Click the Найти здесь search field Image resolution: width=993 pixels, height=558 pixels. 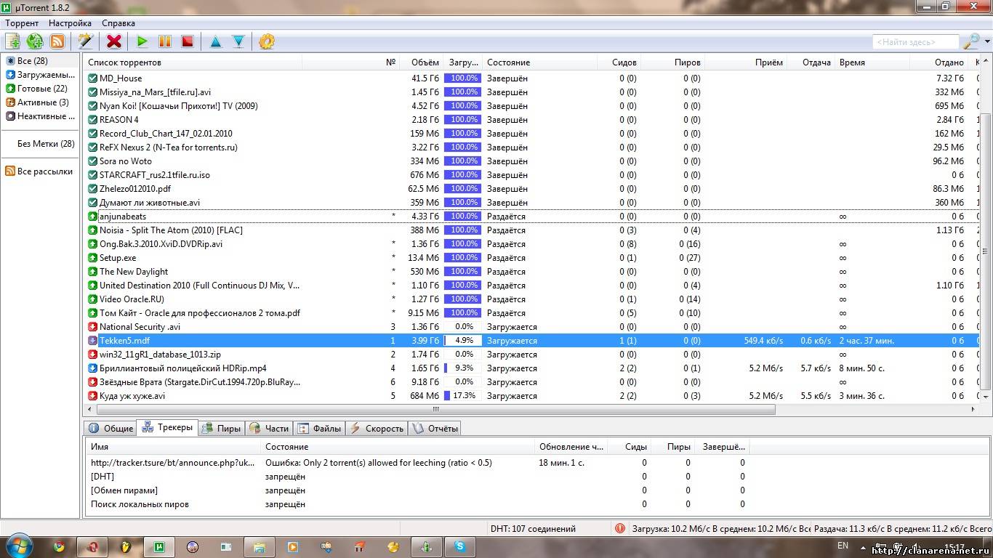[x=915, y=42]
